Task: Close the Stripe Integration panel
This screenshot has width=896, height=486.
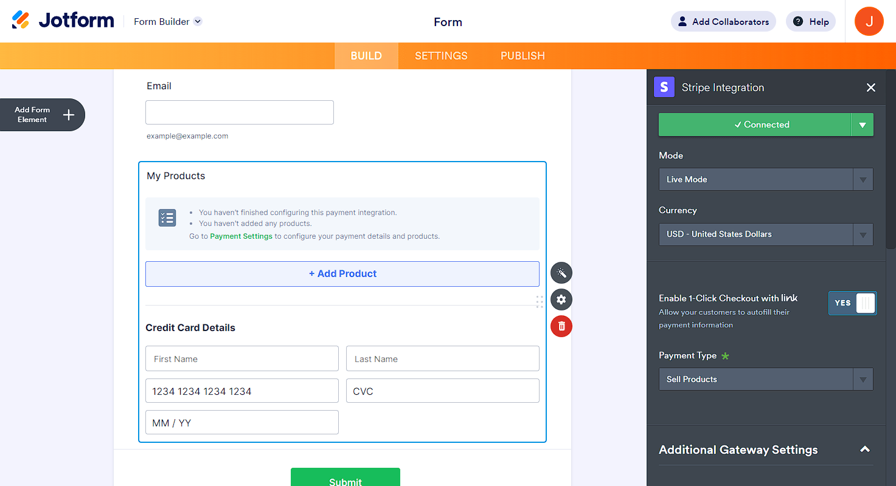Action: tap(871, 87)
